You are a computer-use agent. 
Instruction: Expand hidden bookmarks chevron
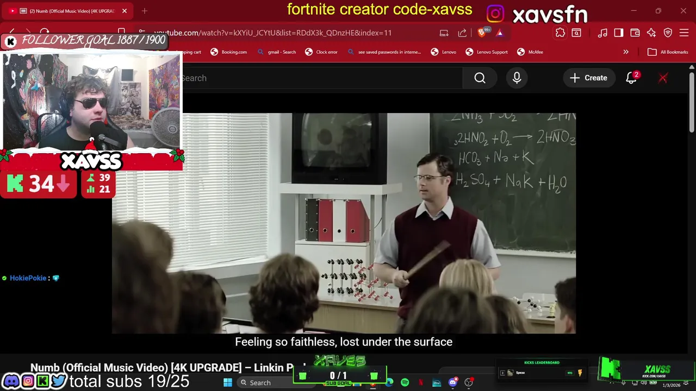pos(626,52)
